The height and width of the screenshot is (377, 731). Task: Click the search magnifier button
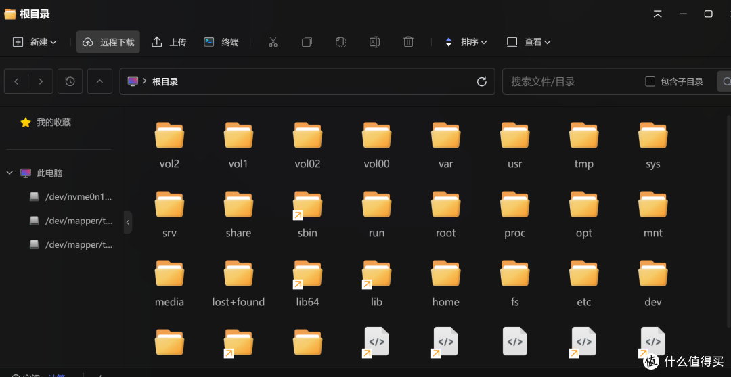click(x=726, y=81)
